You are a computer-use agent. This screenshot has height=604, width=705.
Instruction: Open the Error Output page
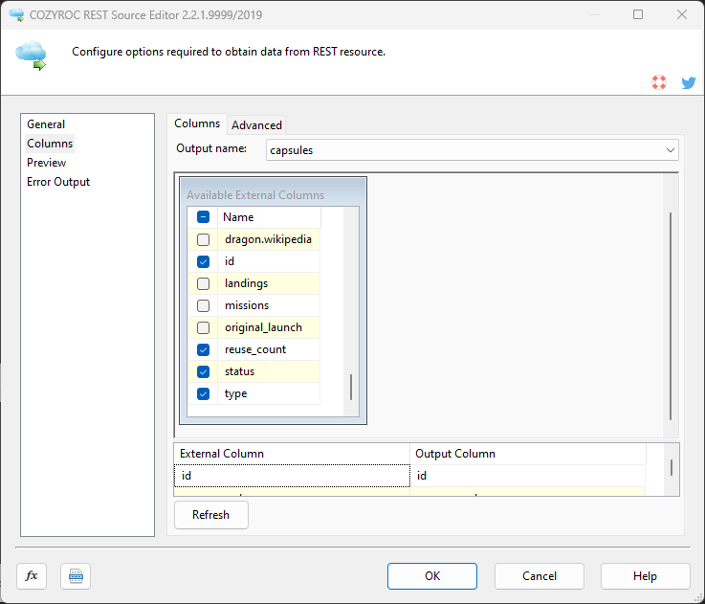(58, 182)
